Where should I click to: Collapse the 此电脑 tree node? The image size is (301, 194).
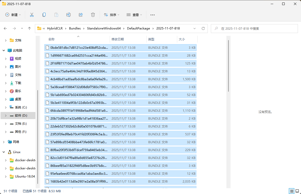click(x=4, y=50)
